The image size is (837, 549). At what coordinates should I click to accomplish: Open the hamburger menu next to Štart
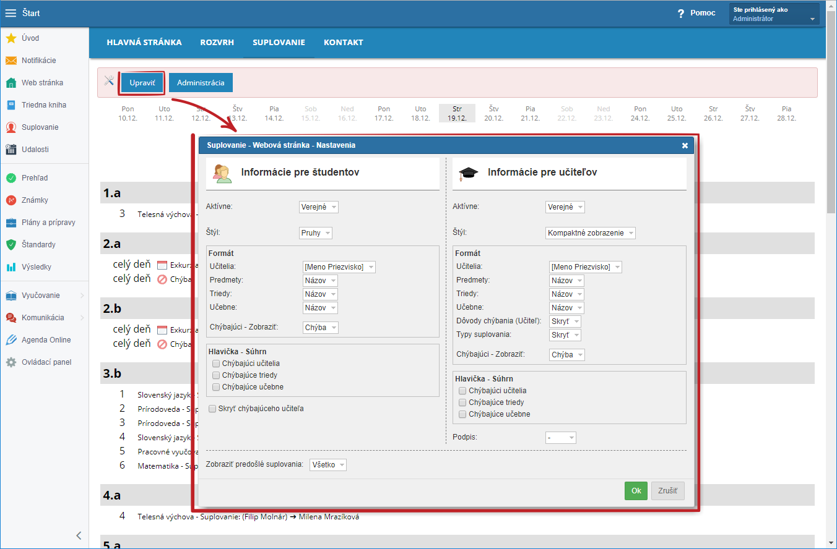click(x=11, y=13)
